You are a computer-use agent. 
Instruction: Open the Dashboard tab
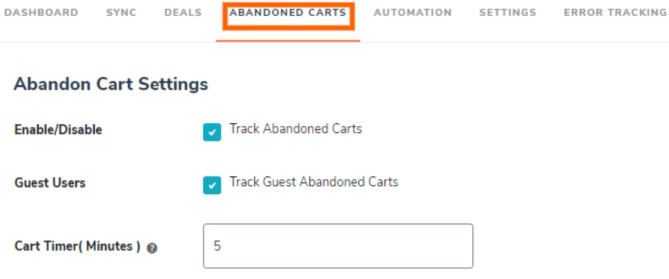click(41, 13)
